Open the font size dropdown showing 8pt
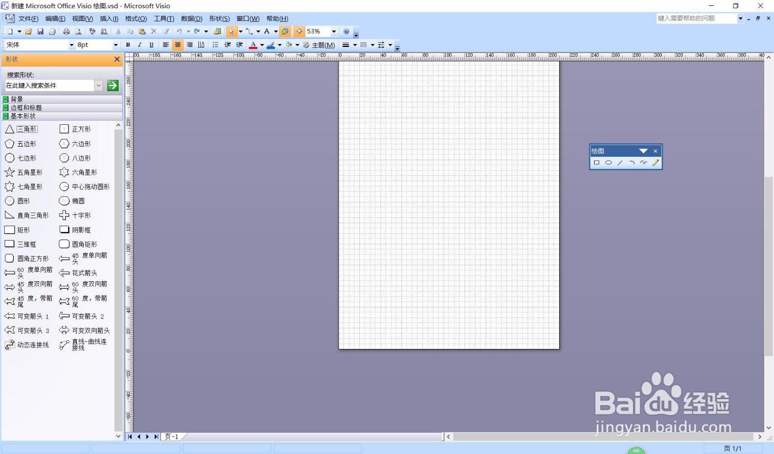This screenshot has width=774, height=454. point(116,45)
